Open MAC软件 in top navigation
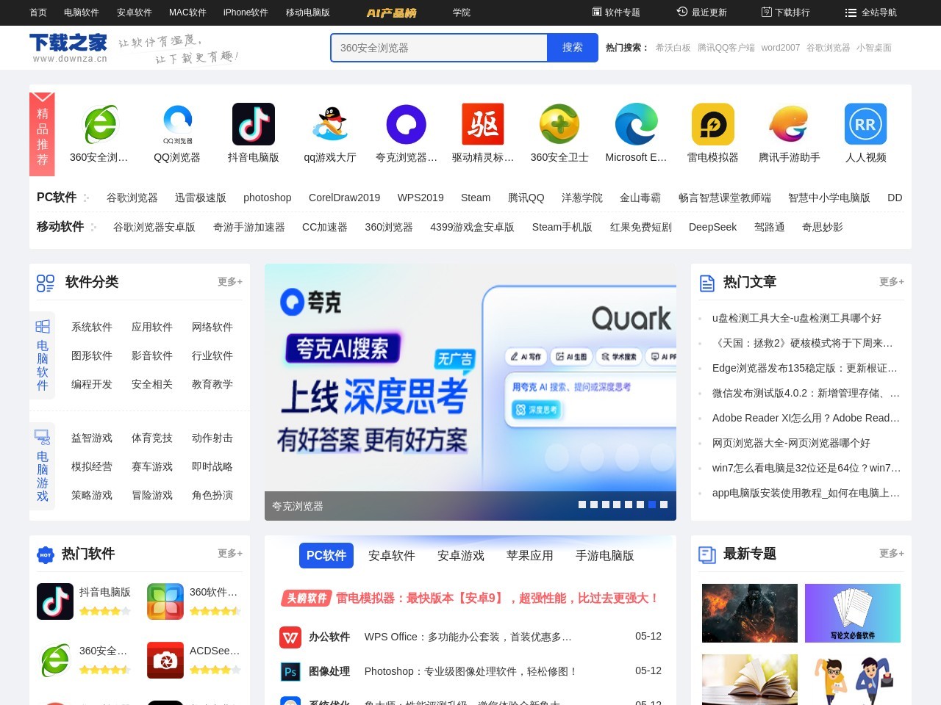Image resolution: width=941 pixels, height=705 pixels. click(x=187, y=12)
